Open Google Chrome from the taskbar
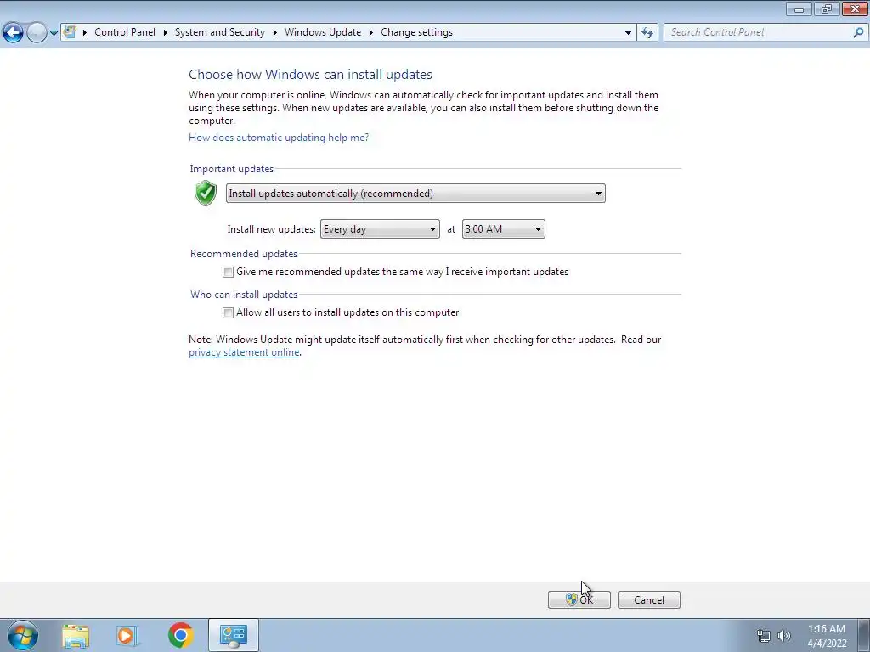The height and width of the screenshot is (652, 870). (x=180, y=635)
